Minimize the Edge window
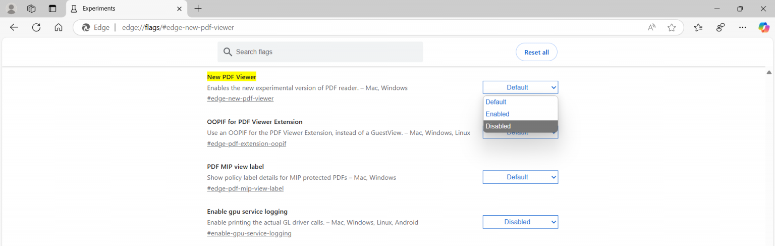 717,9
